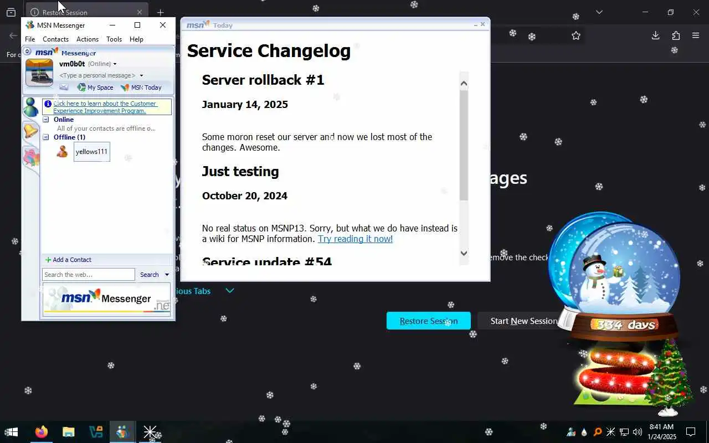Open the Windows Start menu
Viewport: 709px width, 443px height.
12,432
